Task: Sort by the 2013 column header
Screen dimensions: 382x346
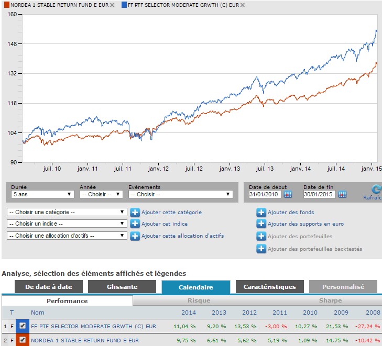Action: click(219, 312)
